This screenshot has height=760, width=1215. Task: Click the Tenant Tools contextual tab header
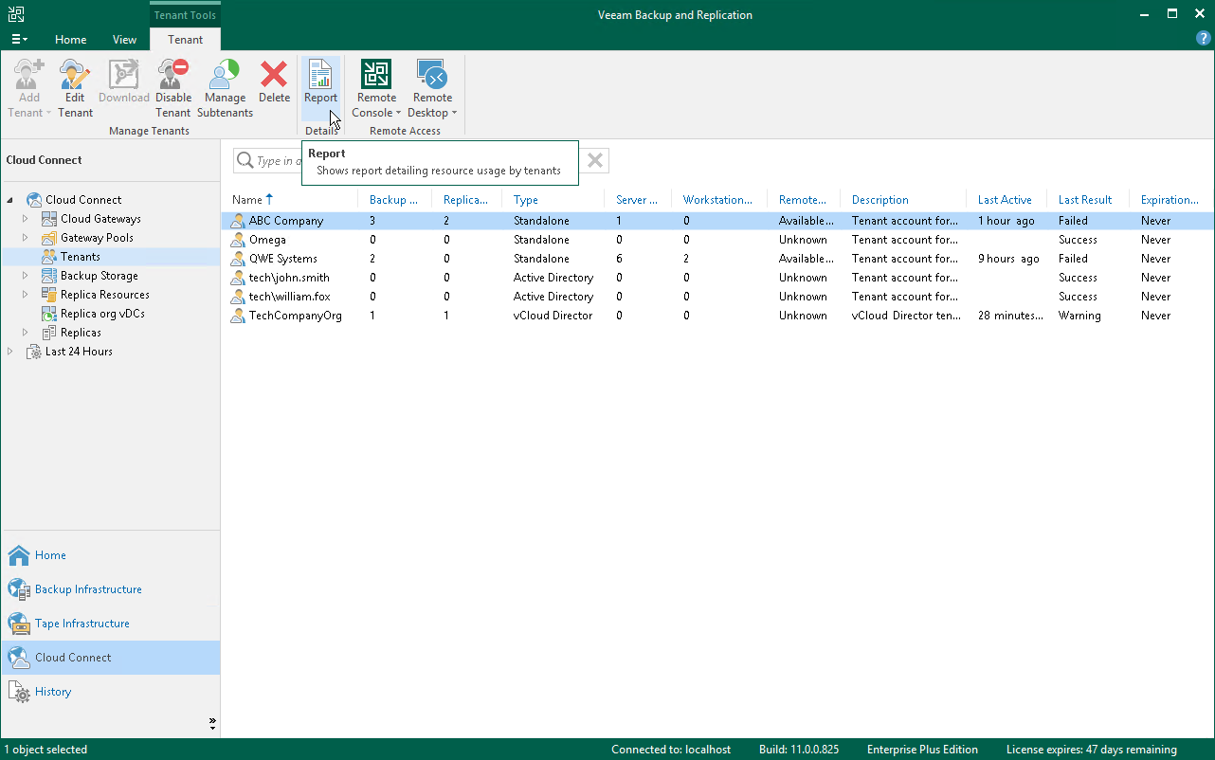click(185, 14)
